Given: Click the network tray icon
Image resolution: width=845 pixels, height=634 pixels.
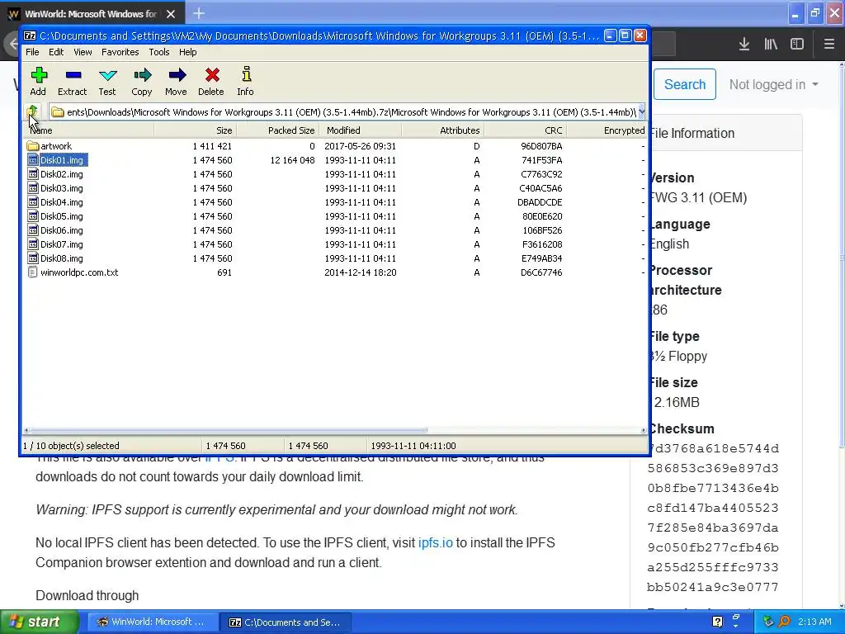Looking at the screenshot, I should (x=768, y=622).
